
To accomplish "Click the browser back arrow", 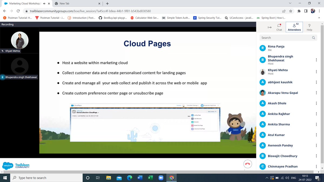I will (5, 11).
